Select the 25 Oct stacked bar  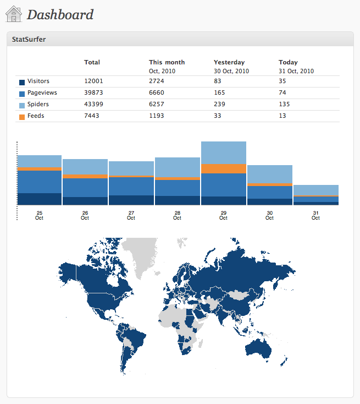[40, 180]
